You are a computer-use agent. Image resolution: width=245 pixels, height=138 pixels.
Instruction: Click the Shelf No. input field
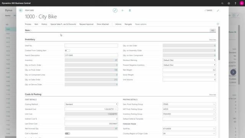point(91,46)
